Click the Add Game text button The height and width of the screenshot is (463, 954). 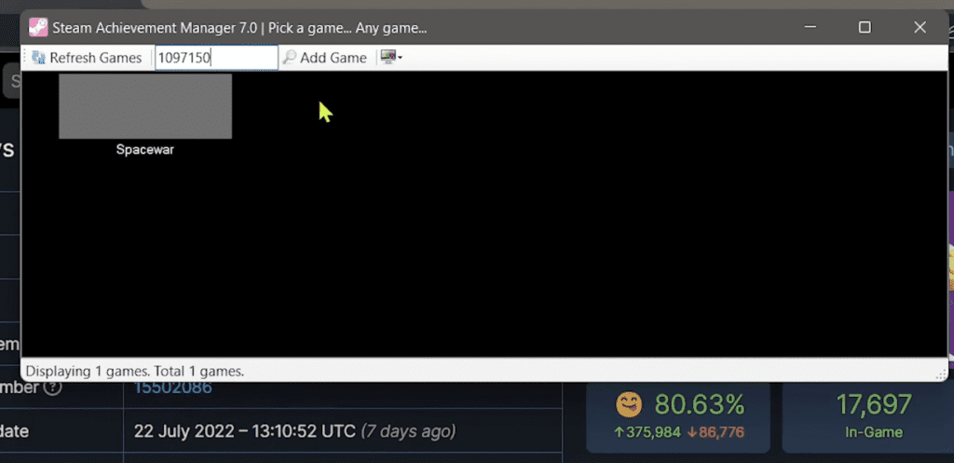point(334,58)
